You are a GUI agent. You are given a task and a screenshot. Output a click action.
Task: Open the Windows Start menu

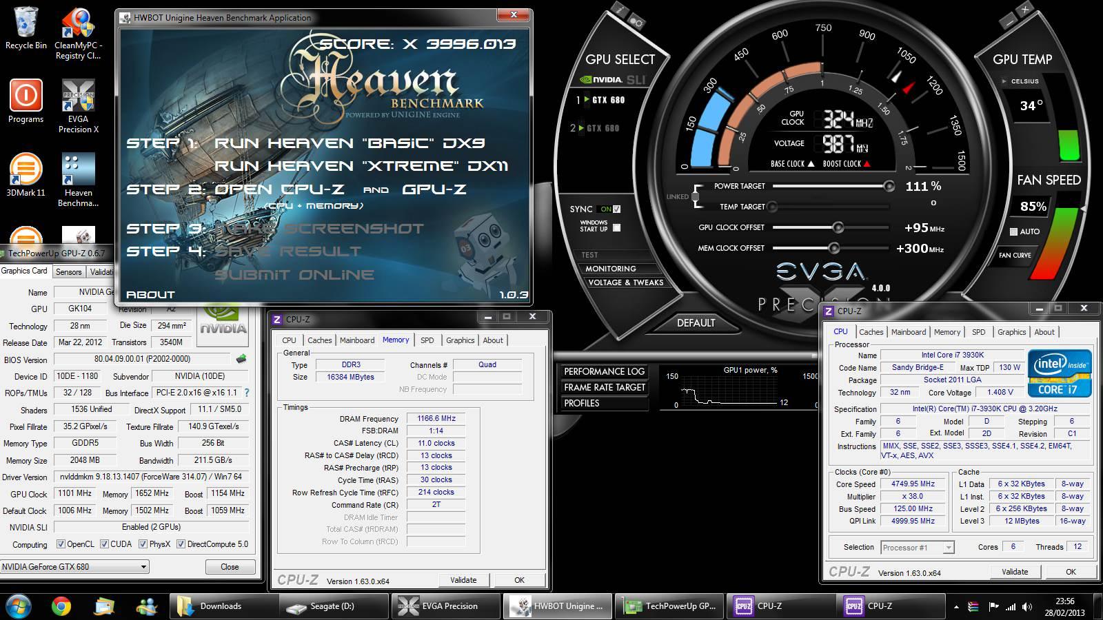tap(19, 606)
